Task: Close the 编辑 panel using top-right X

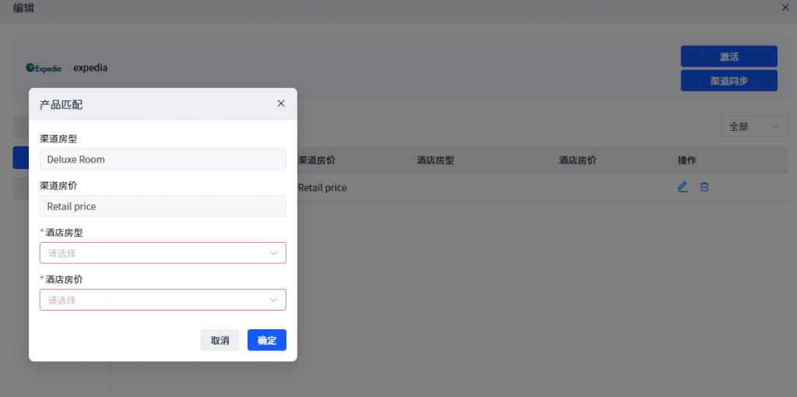Action: coord(785,8)
